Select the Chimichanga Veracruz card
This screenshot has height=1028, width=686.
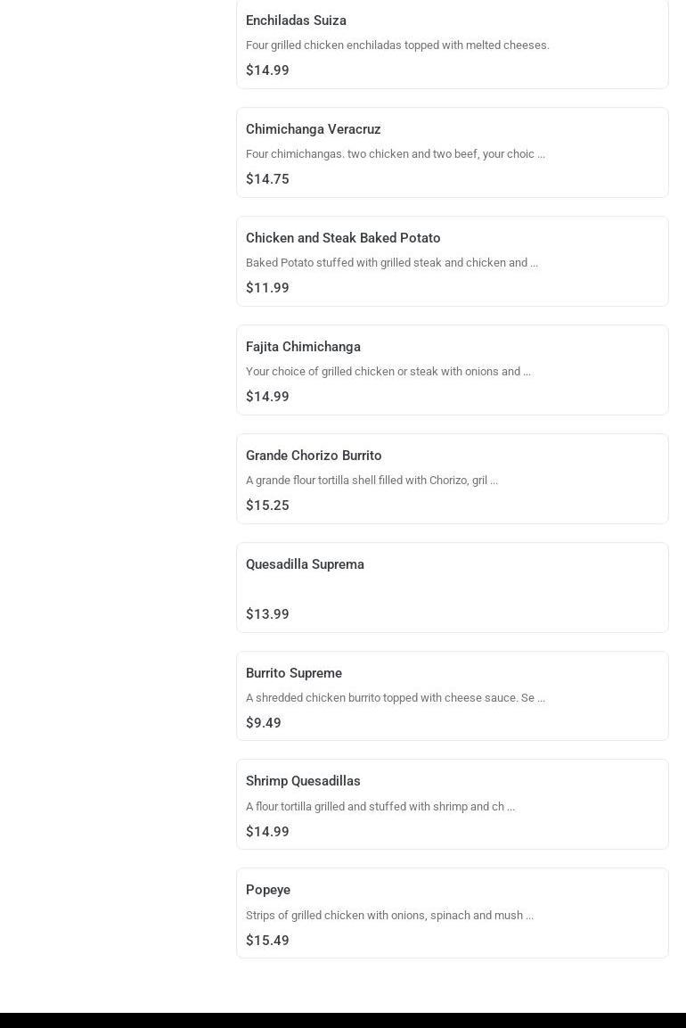pyautogui.click(x=452, y=152)
